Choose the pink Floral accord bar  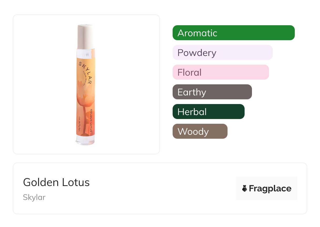[x=221, y=72]
